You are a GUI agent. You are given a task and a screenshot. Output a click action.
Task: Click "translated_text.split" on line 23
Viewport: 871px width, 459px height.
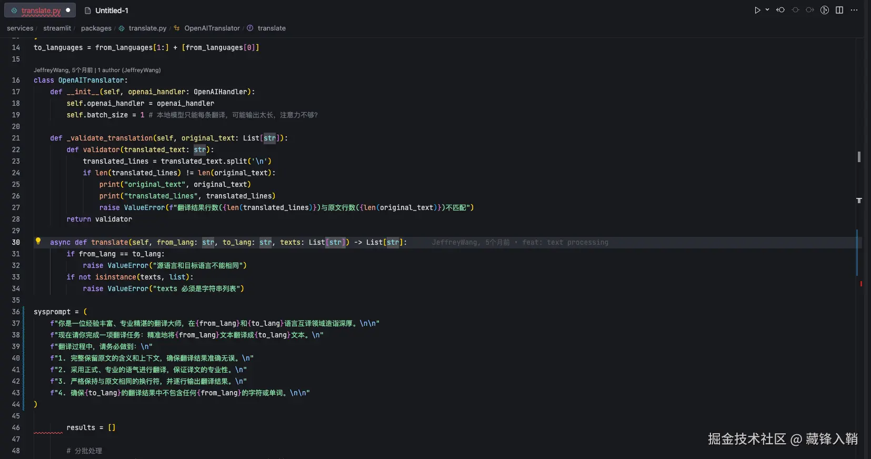pyautogui.click(x=204, y=161)
